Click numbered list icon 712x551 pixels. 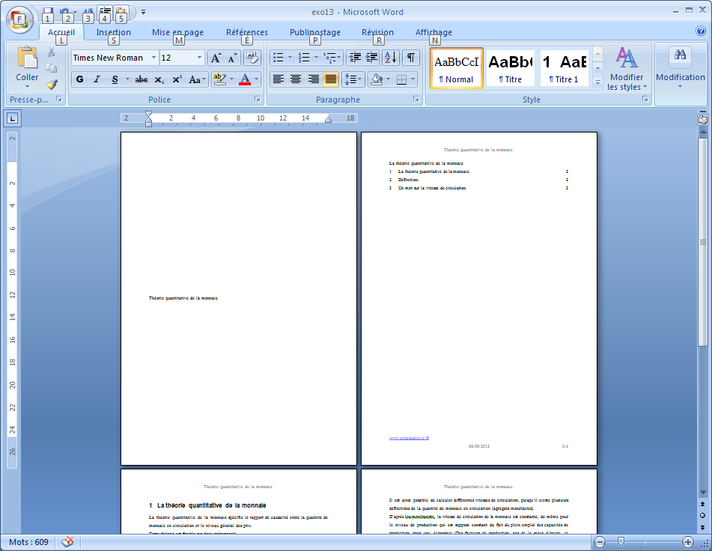coord(304,58)
